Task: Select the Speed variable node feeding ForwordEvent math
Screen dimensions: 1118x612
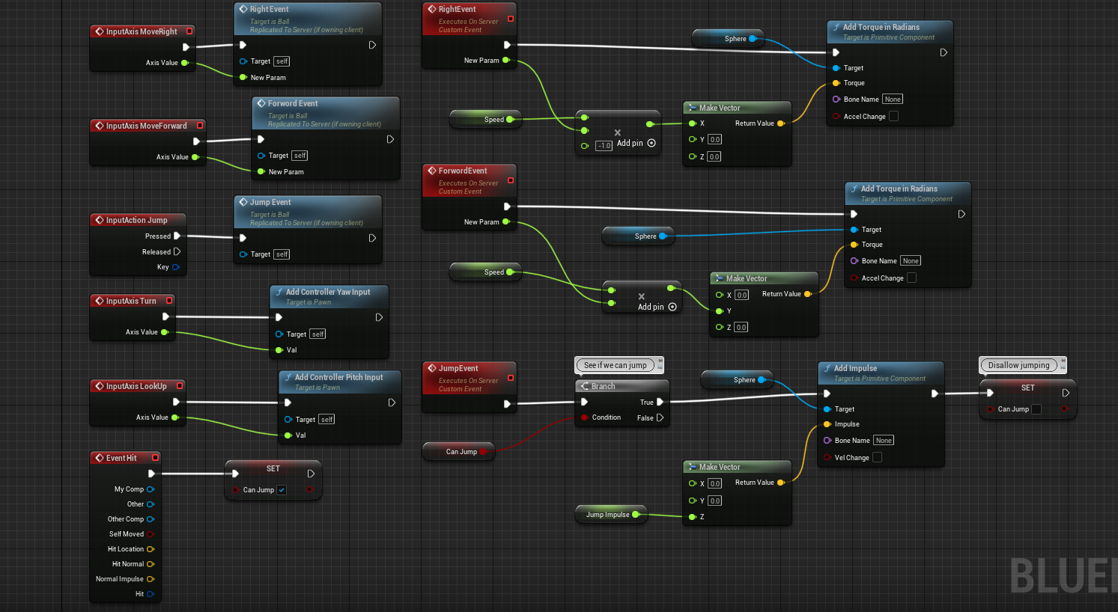Action: click(484, 272)
